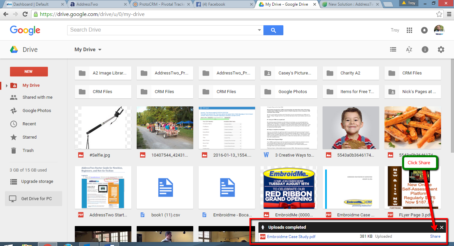Open the Casey's Pictures folder

tap(289, 73)
